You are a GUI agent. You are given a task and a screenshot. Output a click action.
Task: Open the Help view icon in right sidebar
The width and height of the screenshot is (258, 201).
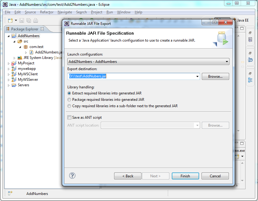(x=250, y=60)
